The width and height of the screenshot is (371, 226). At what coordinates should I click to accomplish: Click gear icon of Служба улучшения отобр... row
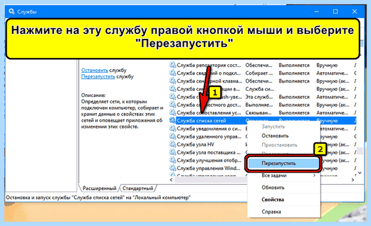pos(173,160)
